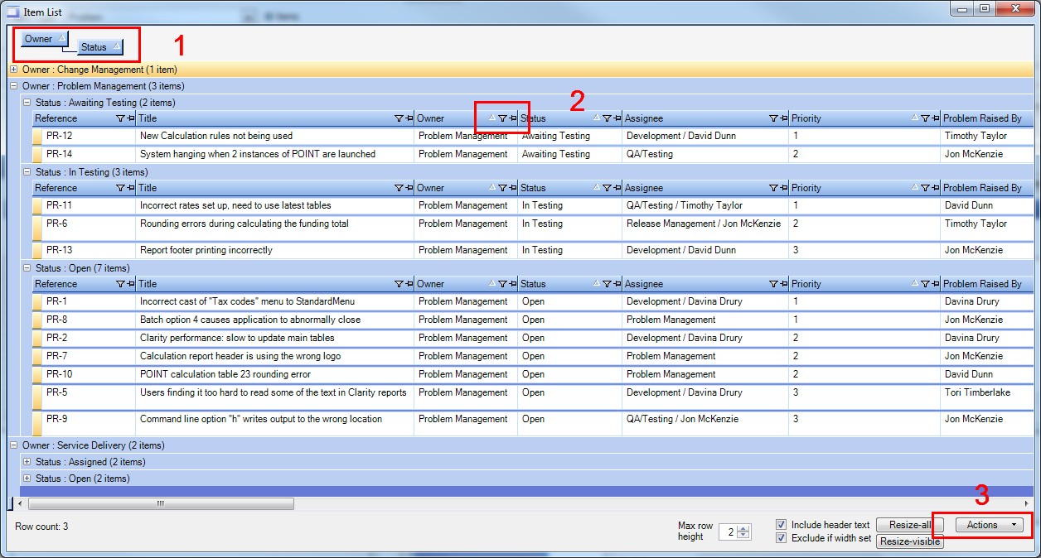Open the Title filter in In Testing table
This screenshot has height=558, width=1041.
tap(399, 189)
